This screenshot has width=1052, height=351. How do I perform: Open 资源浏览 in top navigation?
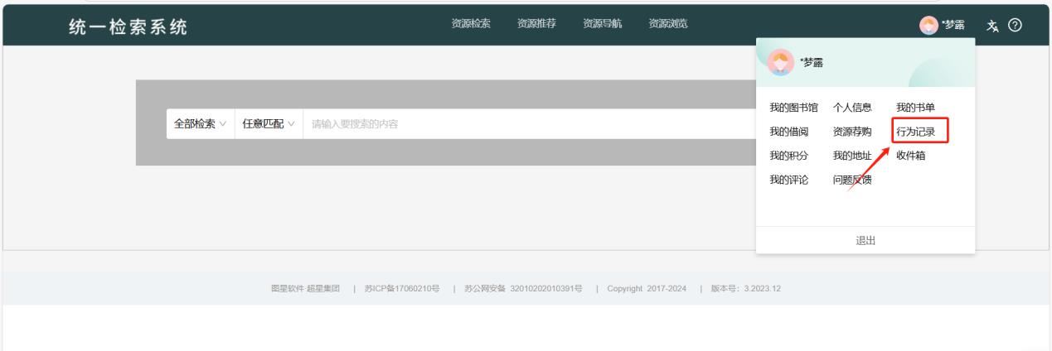(667, 23)
